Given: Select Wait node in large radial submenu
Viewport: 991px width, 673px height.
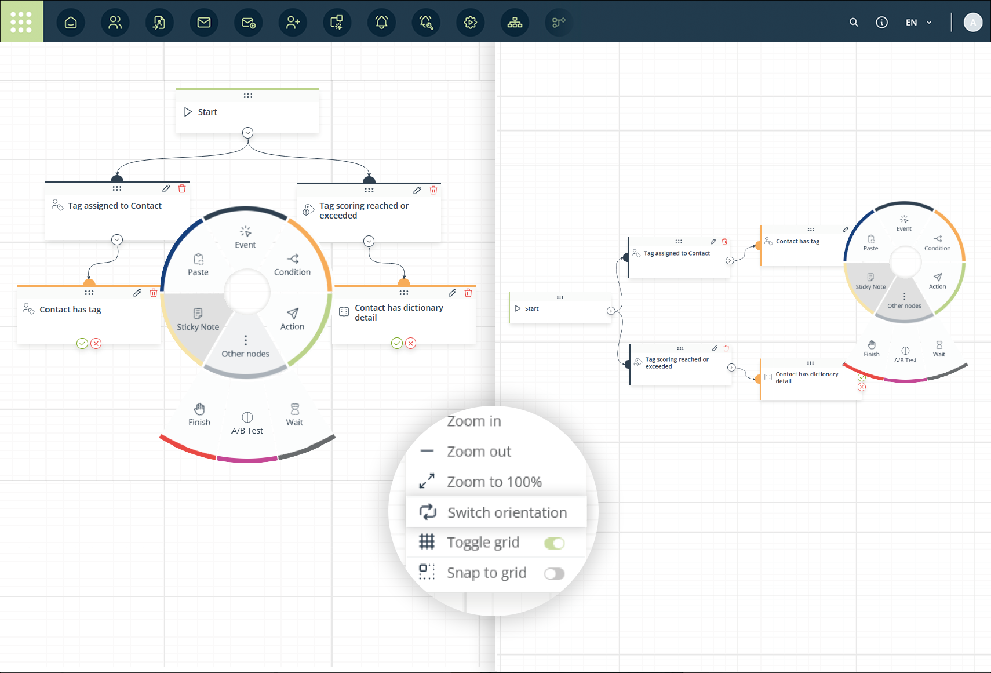Looking at the screenshot, I should [294, 414].
